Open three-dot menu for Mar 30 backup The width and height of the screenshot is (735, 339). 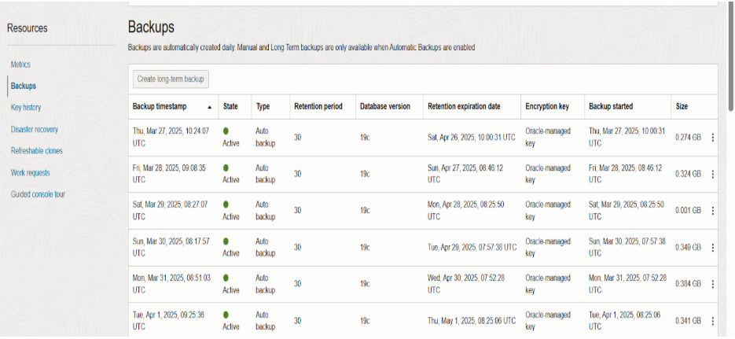[x=712, y=247]
